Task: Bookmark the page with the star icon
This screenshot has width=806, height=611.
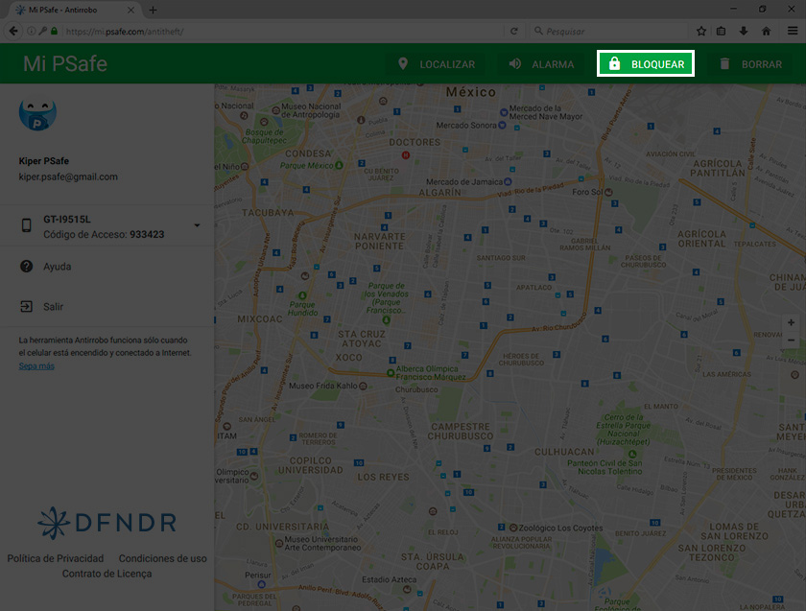Action: (701, 31)
